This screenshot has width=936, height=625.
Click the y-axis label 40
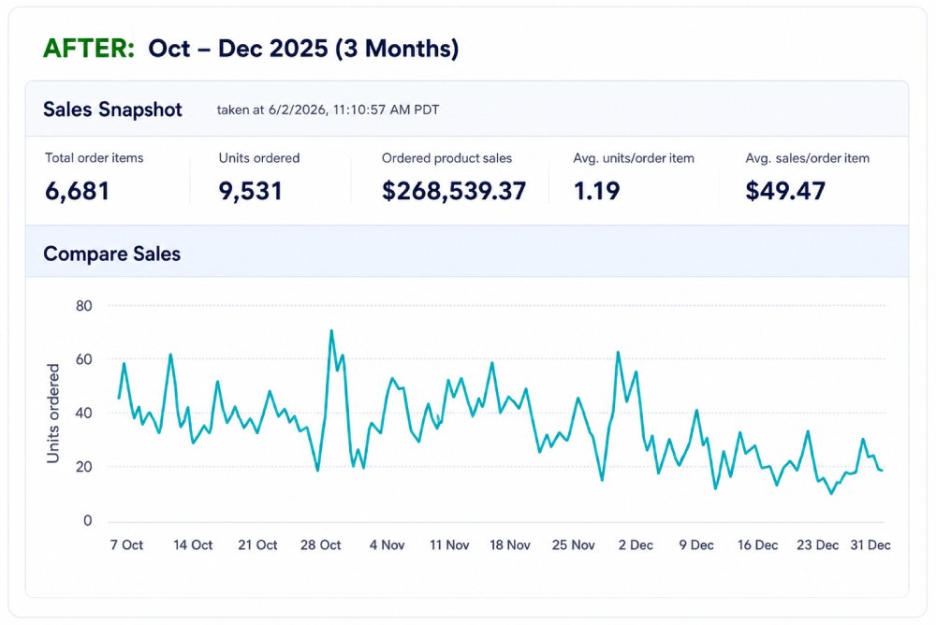(x=84, y=414)
